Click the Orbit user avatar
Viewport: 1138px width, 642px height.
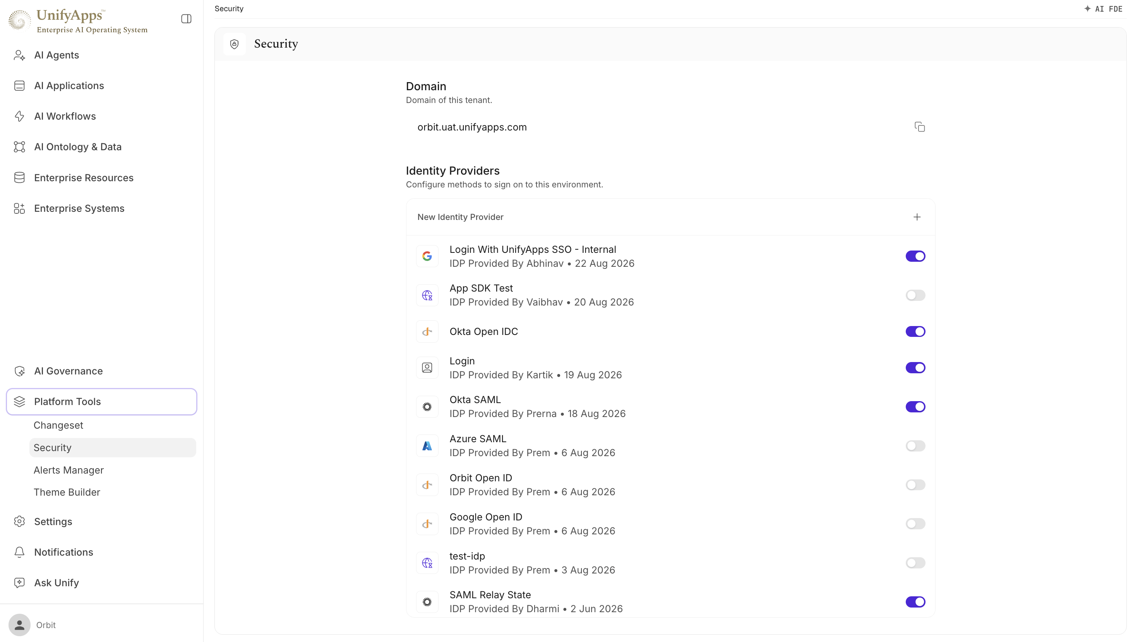19,625
